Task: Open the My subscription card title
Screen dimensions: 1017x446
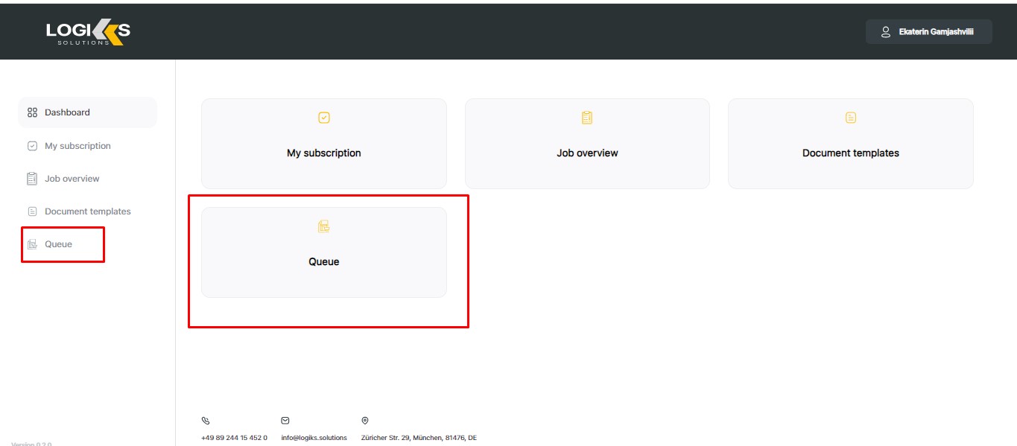Action: pos(324,153)
